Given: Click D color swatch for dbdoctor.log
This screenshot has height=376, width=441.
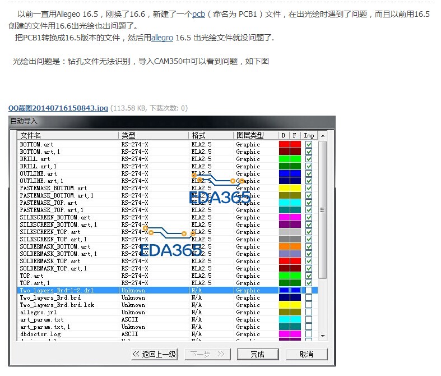Looking at the screenshot, I should point(284,334).
